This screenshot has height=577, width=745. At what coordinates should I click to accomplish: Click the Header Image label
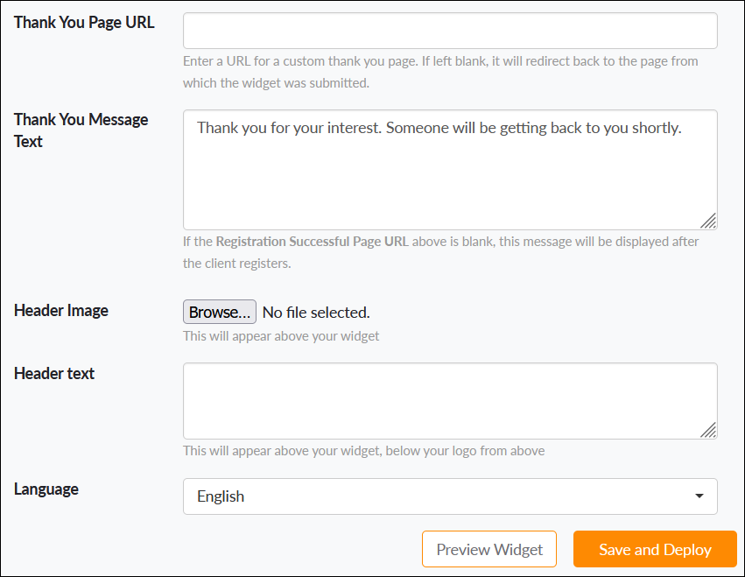point(60,311)
